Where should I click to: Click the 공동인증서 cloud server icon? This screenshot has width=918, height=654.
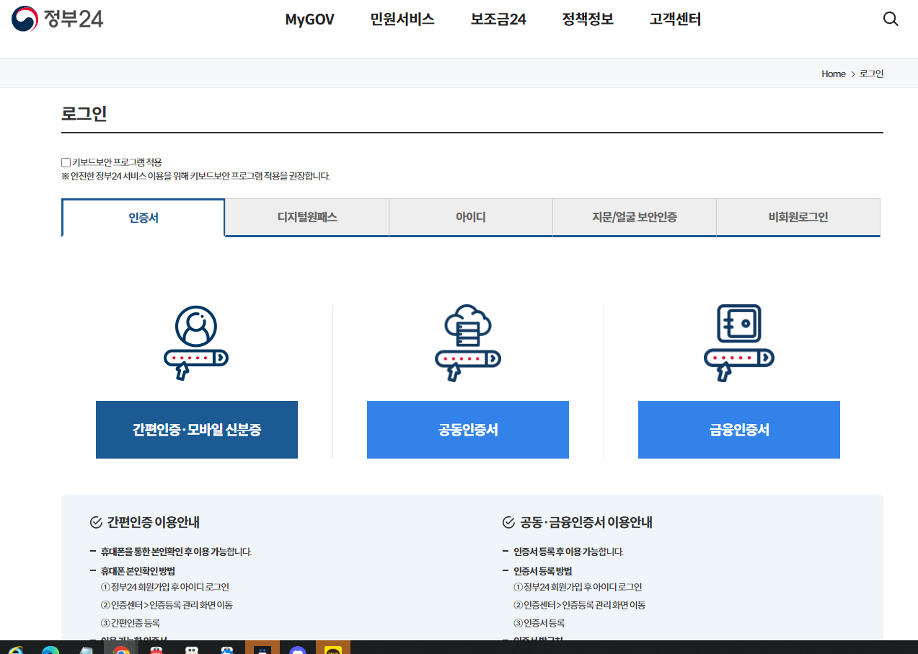(x=468, y=343)
